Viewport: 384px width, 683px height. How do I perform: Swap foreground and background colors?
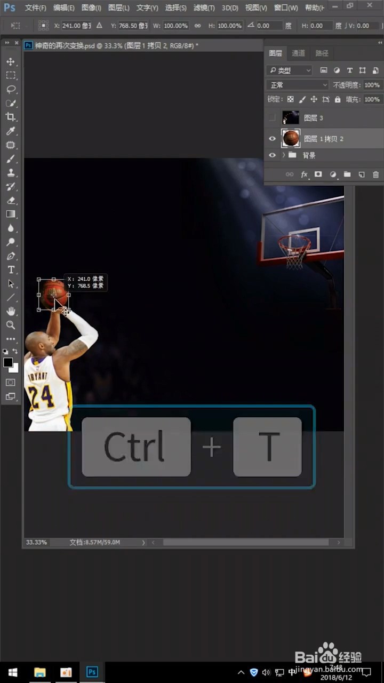[15, 352]
